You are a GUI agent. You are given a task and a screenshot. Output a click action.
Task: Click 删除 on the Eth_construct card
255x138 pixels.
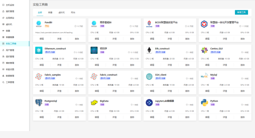[x=187, y=65]
